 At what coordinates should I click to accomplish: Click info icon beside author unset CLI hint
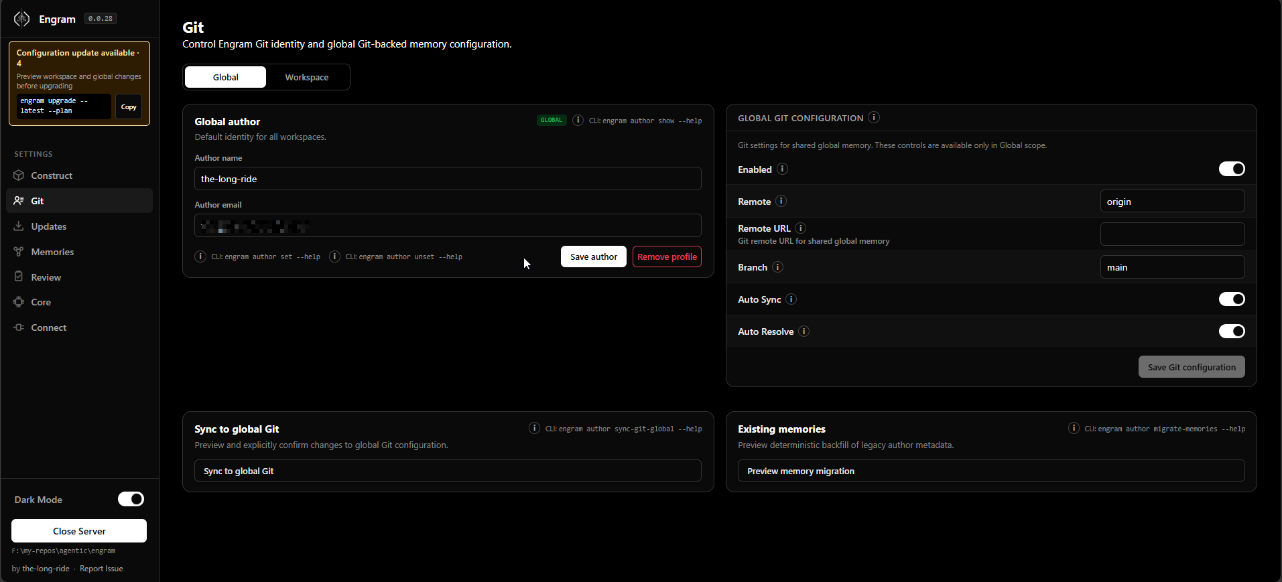pyautogui.click(x=334, y=257)
